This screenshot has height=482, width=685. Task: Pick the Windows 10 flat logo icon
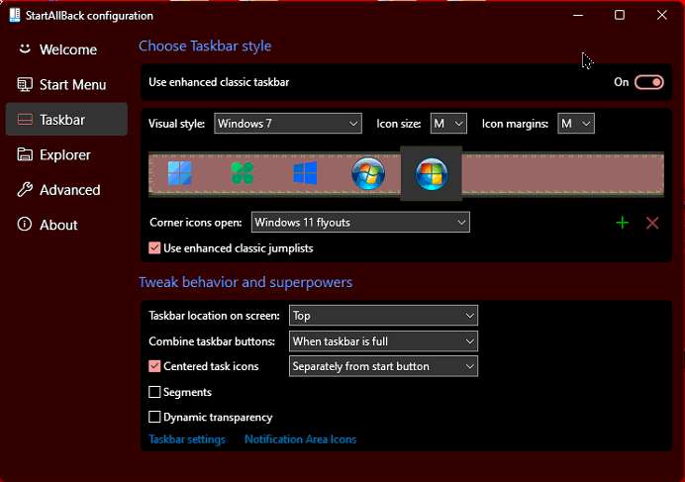tap(305, 174)
